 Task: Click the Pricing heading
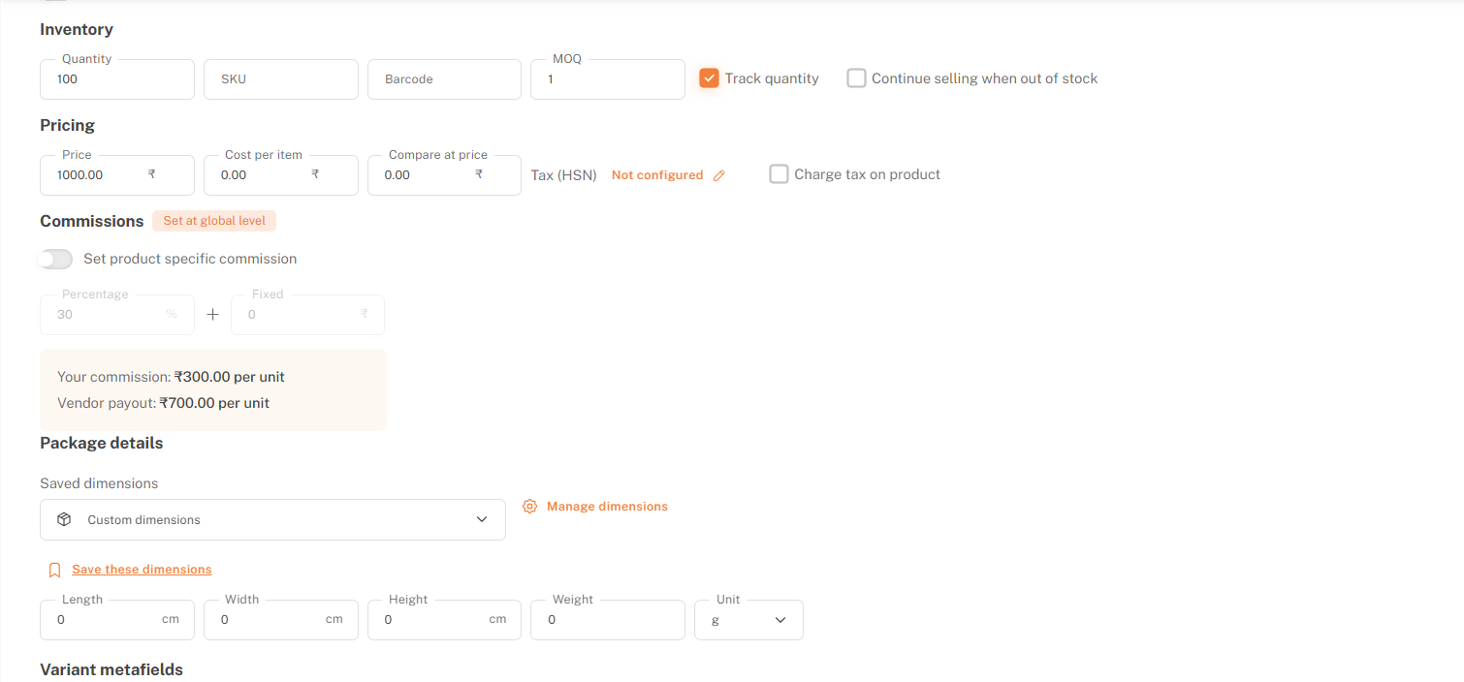point(68,126)
